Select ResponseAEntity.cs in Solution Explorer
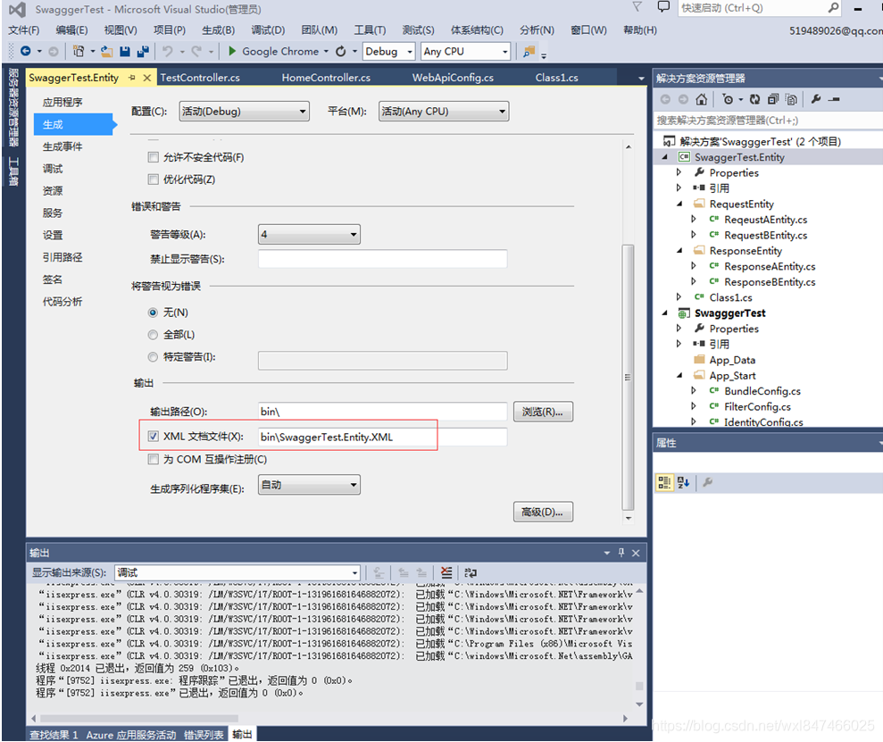Screen dimensions: 883x742 770,266
